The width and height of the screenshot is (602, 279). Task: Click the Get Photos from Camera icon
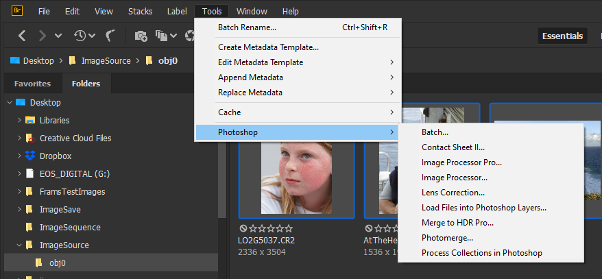(141, 35)
